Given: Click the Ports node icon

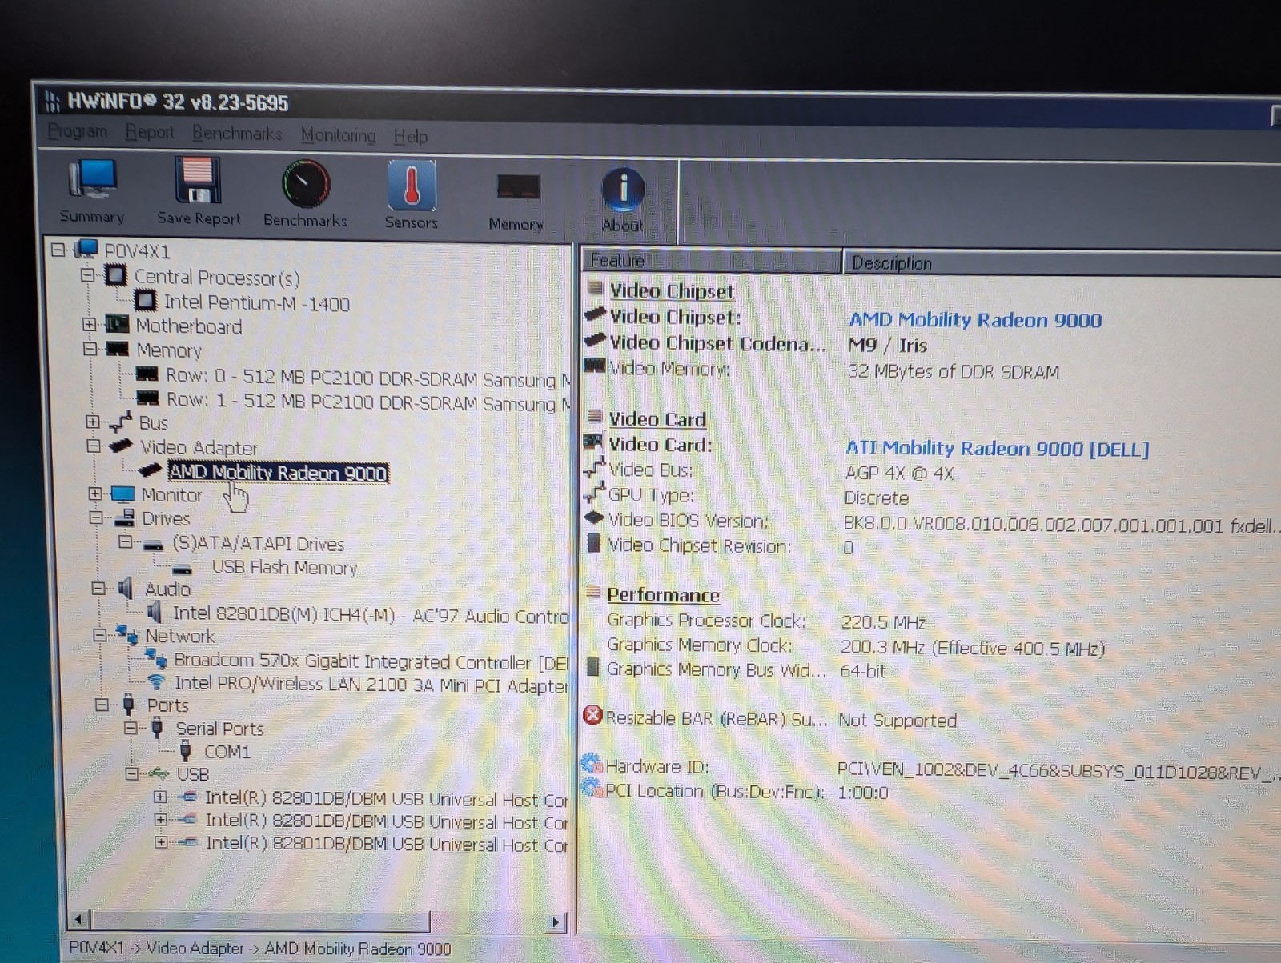Looking at the screenshot, I should pos(128,705).
